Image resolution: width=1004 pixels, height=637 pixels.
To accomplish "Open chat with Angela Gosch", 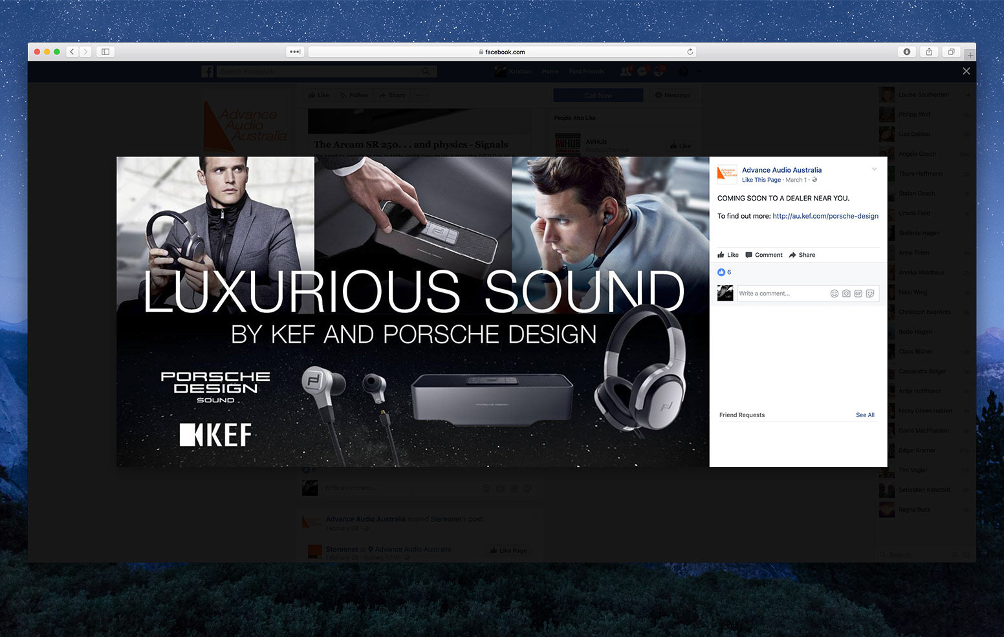I will tap(925, 154).
